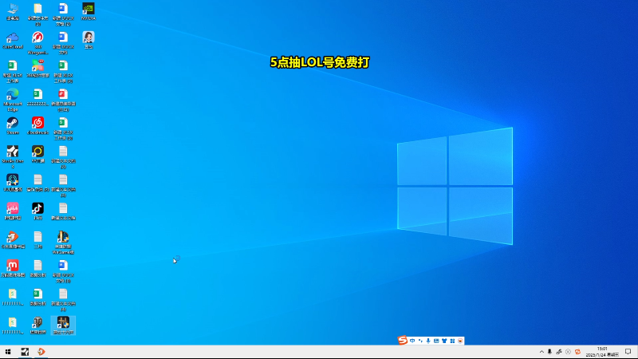Open the network status tray icon
This screenshot has width=638, height=359.
coord(559,352)
